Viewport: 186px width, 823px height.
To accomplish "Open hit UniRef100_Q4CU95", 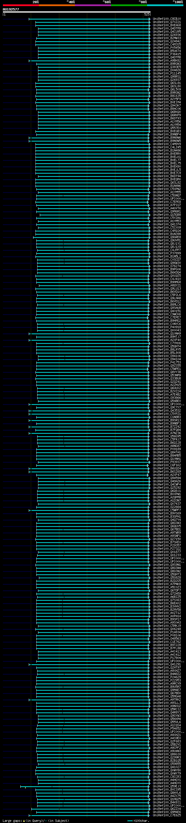I will 167,32.
